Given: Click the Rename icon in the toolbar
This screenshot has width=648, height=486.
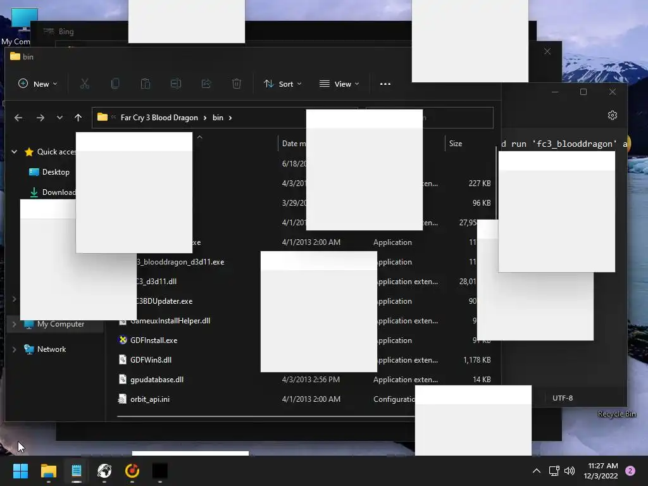Looking at the screenshot, I should pos(176,84).
